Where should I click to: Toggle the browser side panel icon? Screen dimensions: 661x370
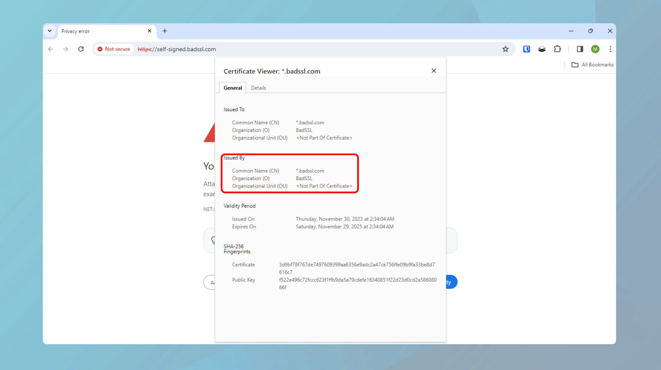579,49
